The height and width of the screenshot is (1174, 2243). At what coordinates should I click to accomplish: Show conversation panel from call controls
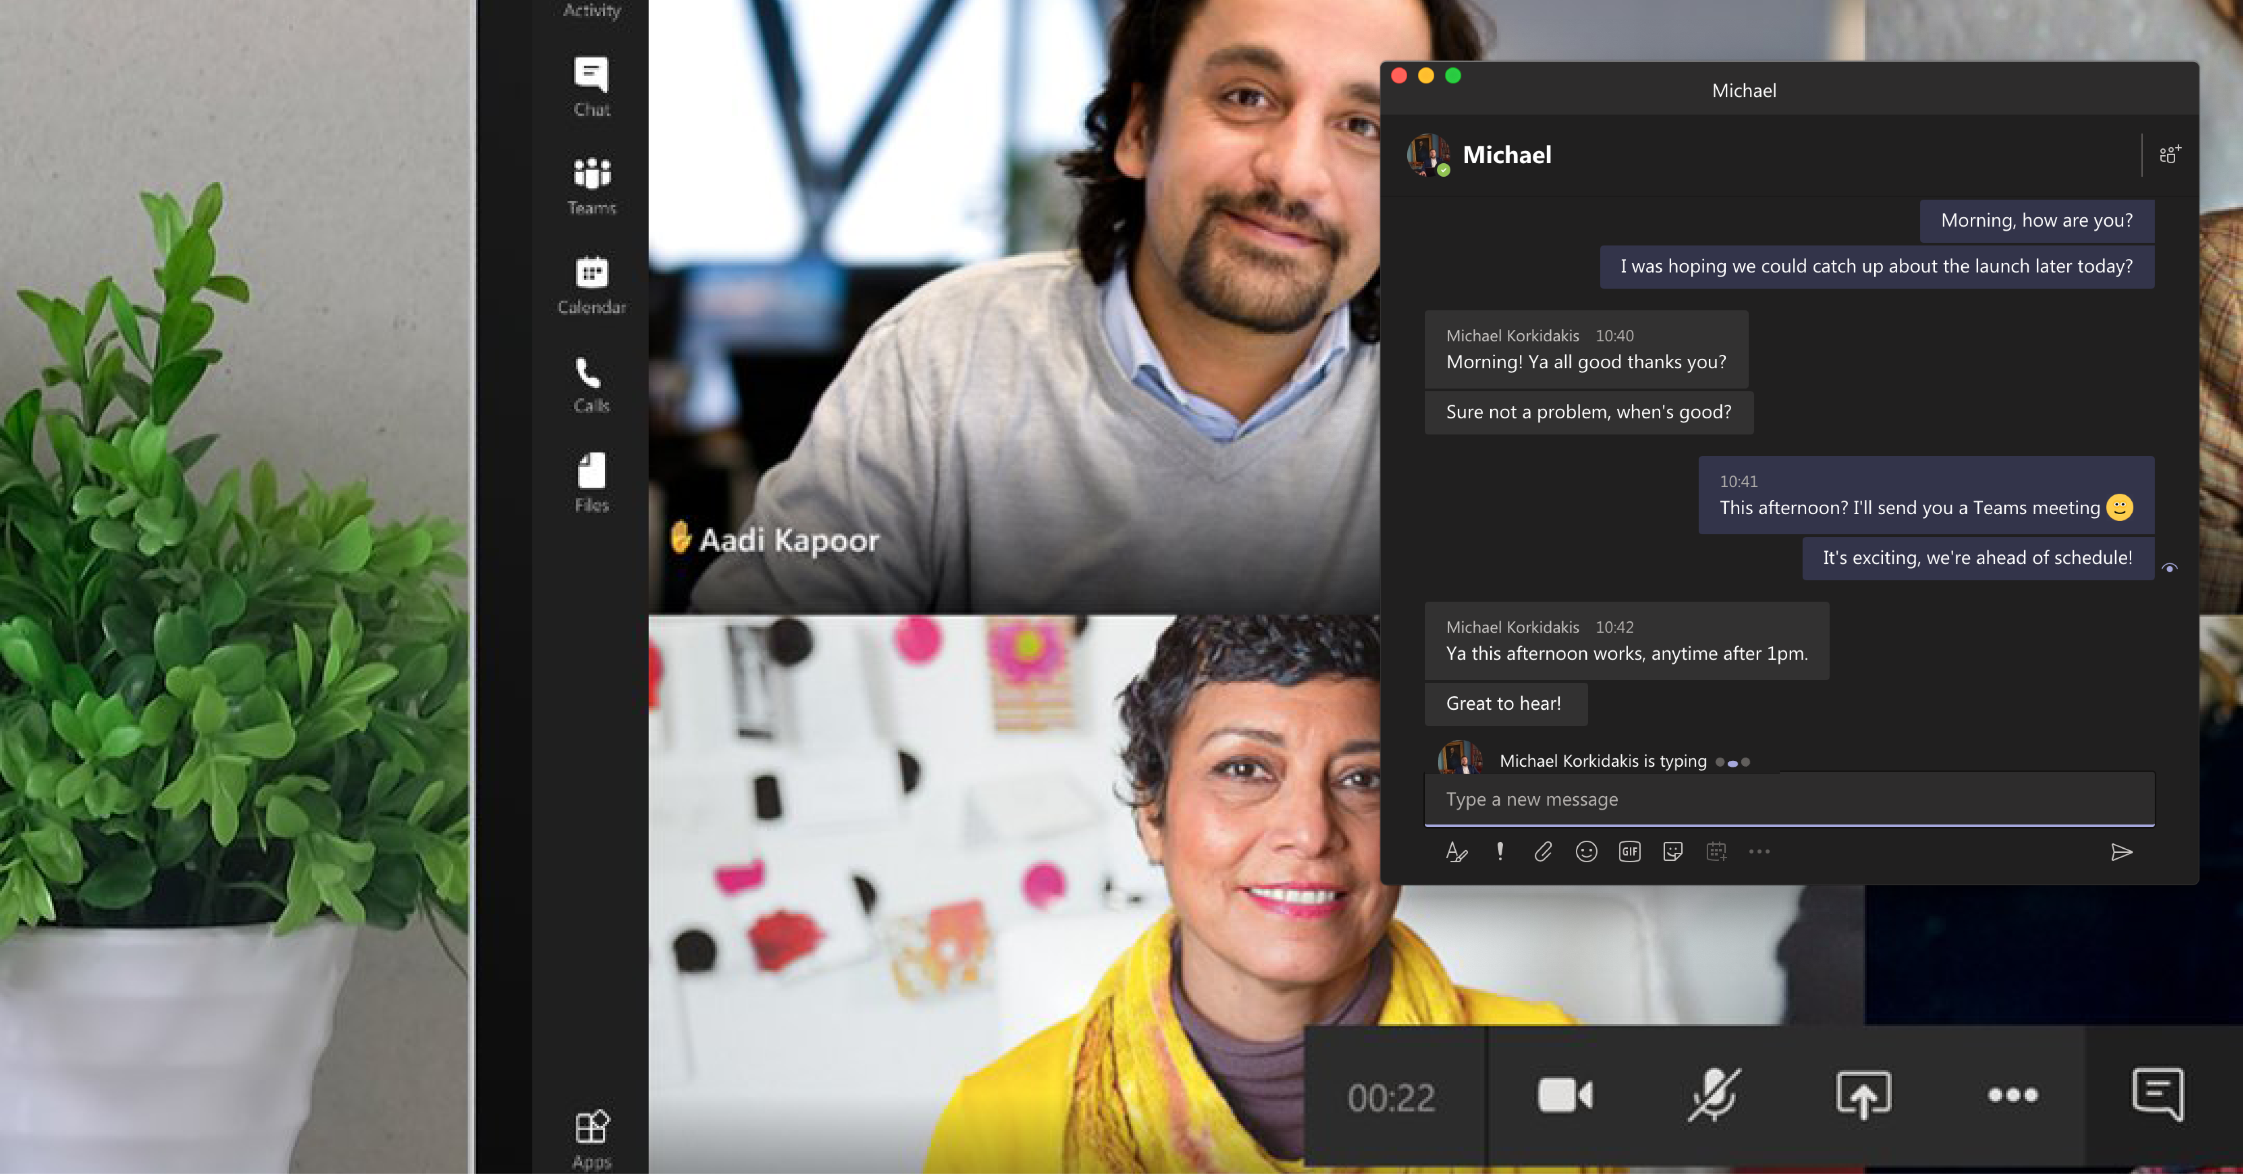(2158, 1095)
